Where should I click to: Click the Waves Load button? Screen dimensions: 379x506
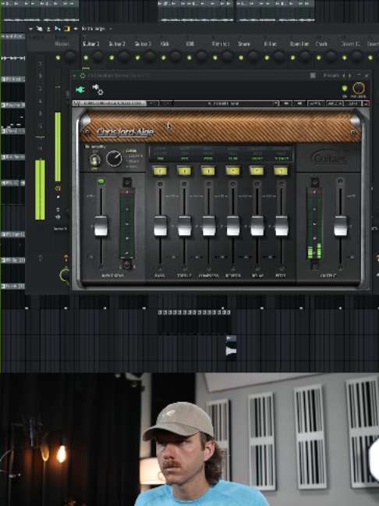coord(335,103)
